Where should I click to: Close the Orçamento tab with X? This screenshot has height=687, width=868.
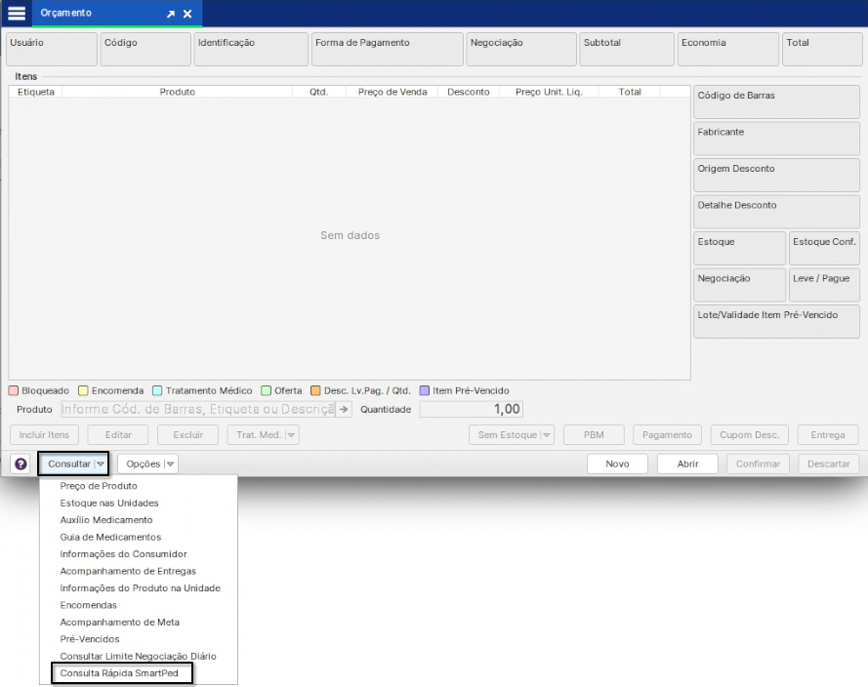coord(187,15)
